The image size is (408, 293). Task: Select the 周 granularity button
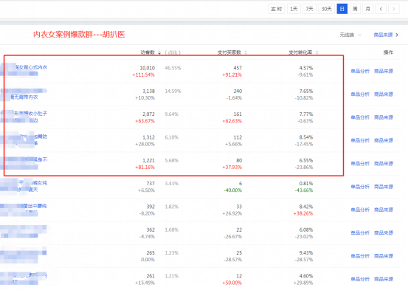coord(355,9)
